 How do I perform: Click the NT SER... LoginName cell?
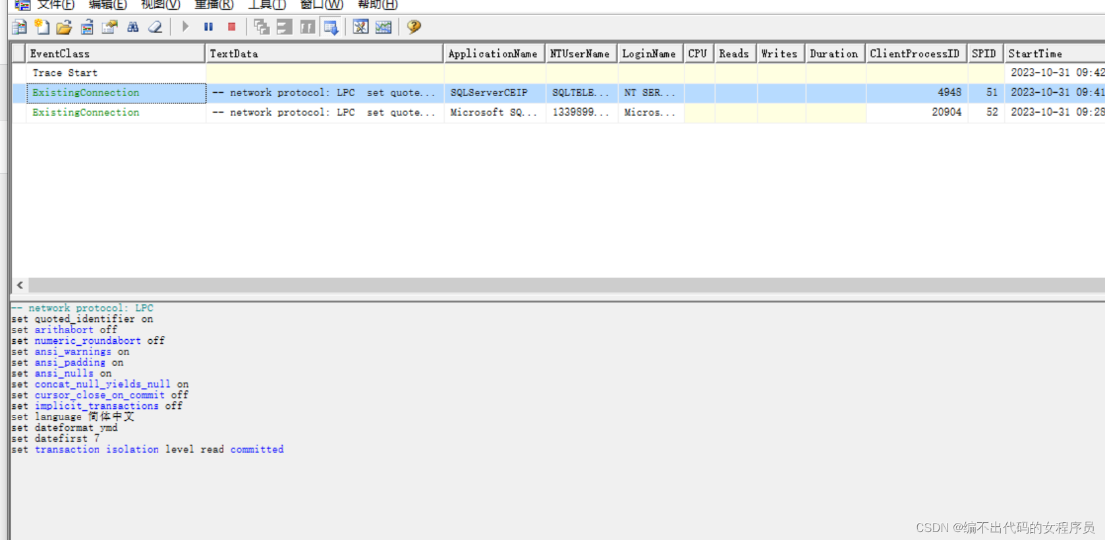[650, 93]
